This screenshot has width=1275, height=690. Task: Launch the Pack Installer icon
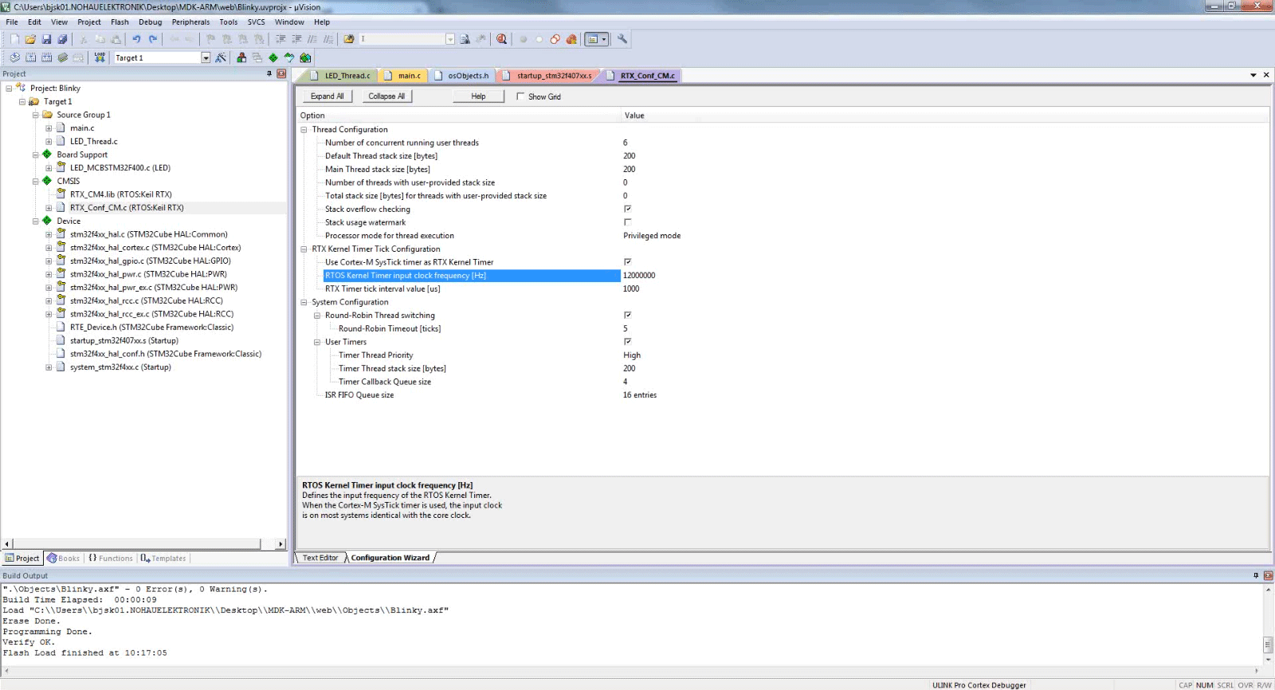(305, 57)
